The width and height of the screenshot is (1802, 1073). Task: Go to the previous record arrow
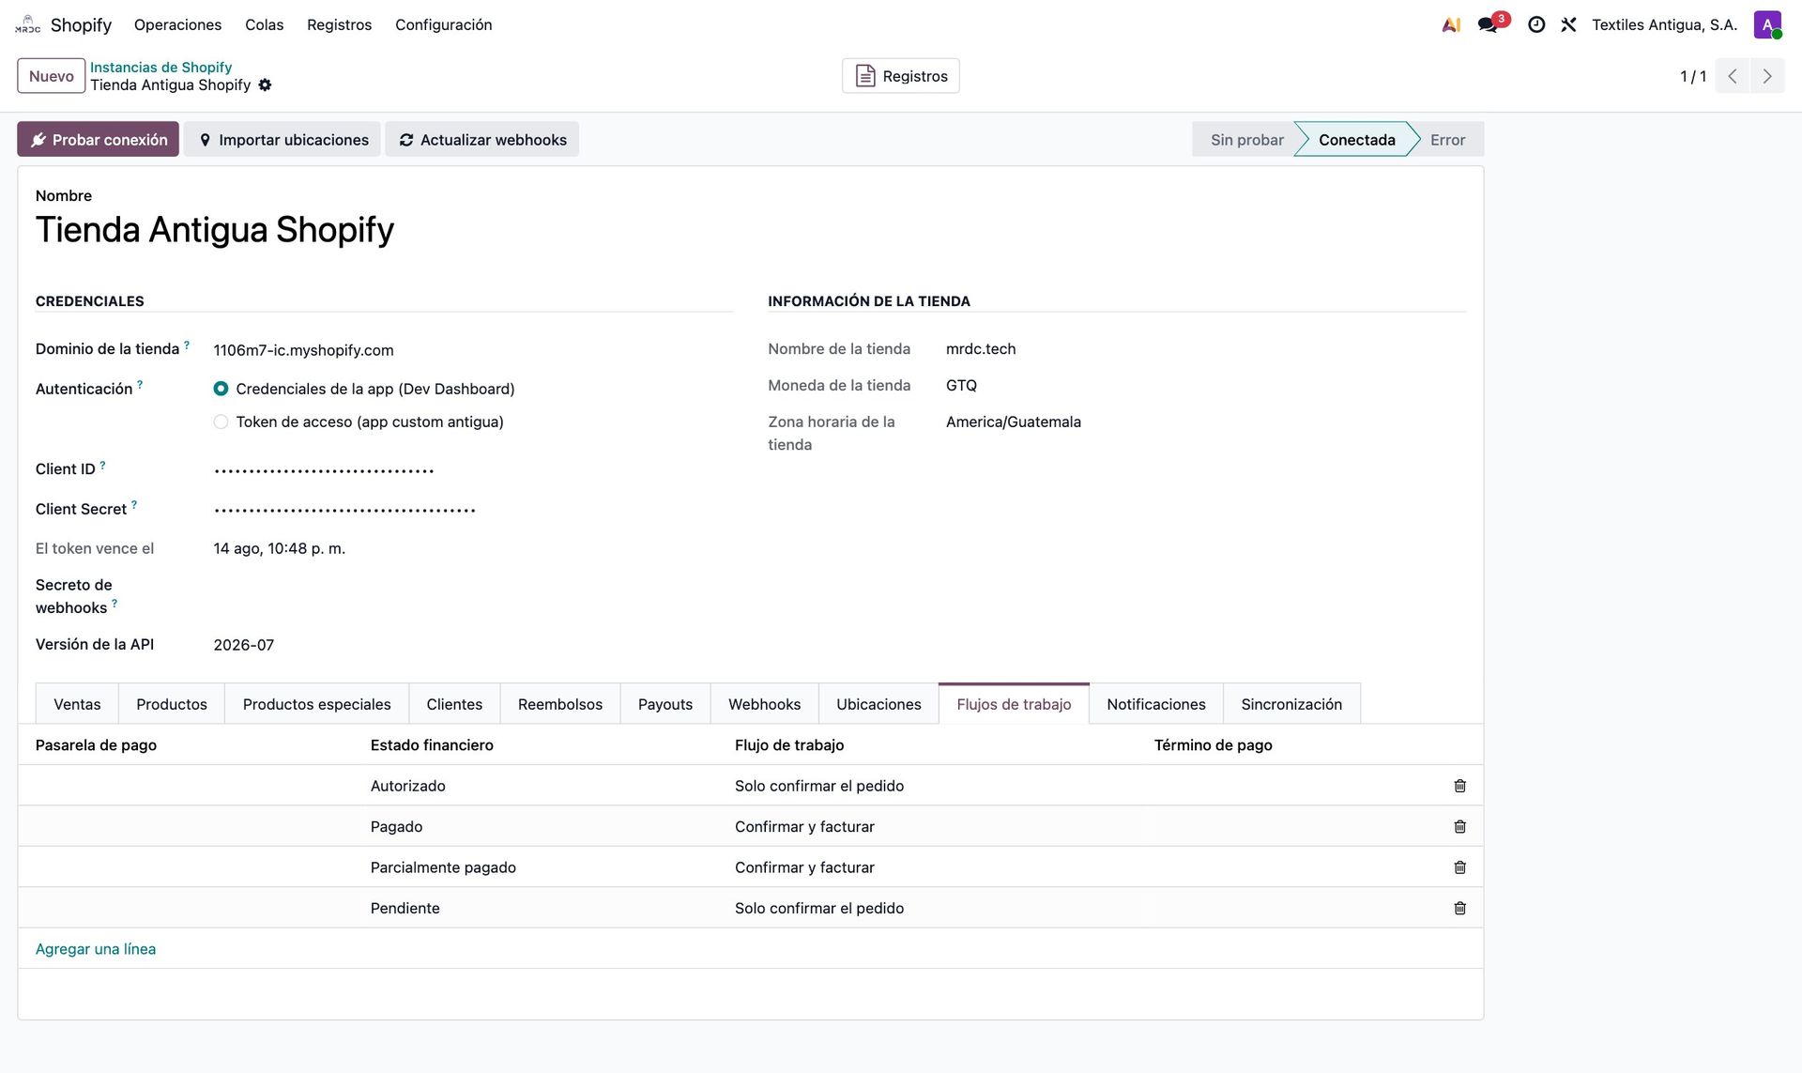(x=1733, y=76)
